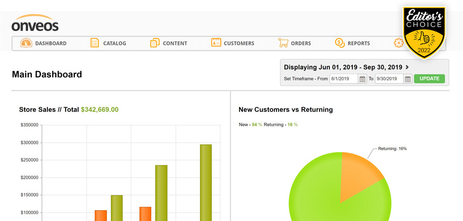Click the $200000 axis label
The width and height of the screenshot is (463, 221).
(x=30, y=177)
